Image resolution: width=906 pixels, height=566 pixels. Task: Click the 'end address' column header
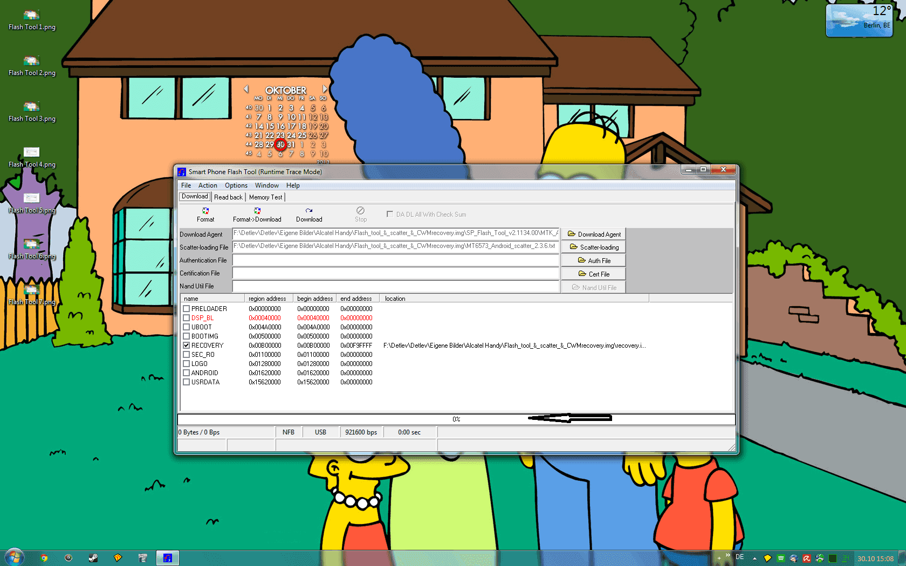tap(358, 298)
